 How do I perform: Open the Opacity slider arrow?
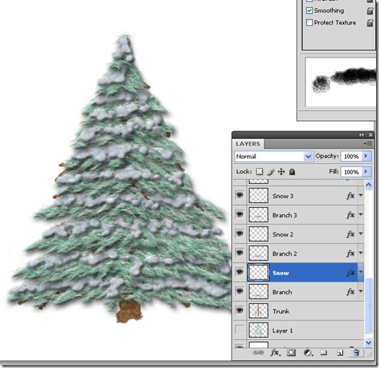click(x=366, y=157)
